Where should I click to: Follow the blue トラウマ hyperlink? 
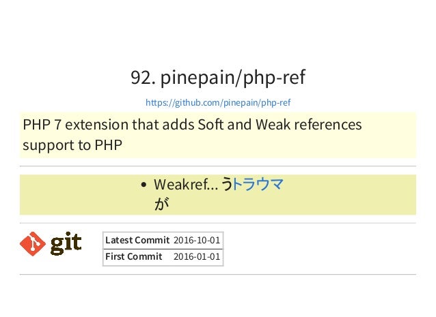(x=258, y=184)
